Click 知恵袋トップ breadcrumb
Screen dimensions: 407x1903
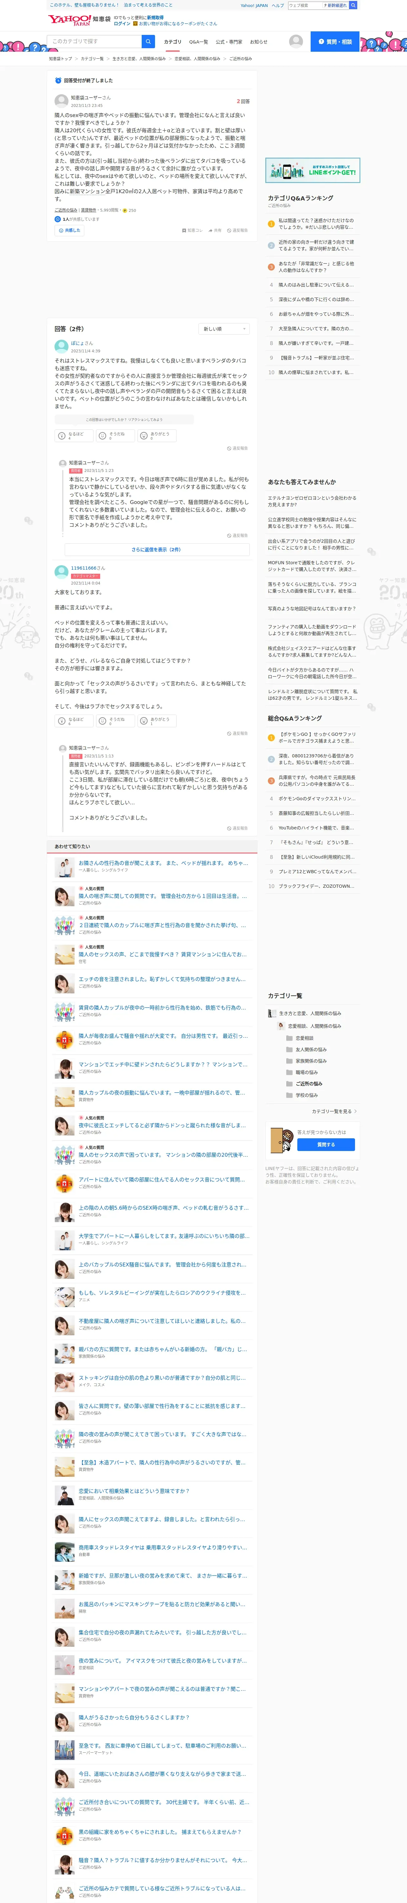click(x=61, y=58)
